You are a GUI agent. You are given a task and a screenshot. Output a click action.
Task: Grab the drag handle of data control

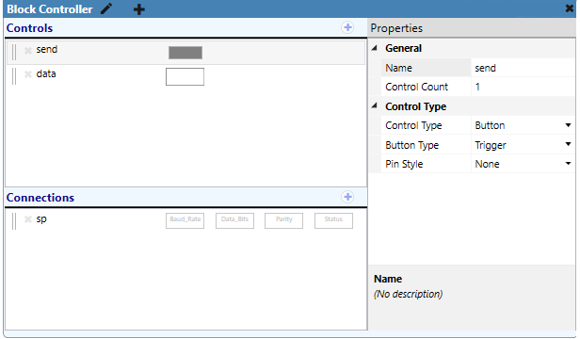[x=14, y=76]
